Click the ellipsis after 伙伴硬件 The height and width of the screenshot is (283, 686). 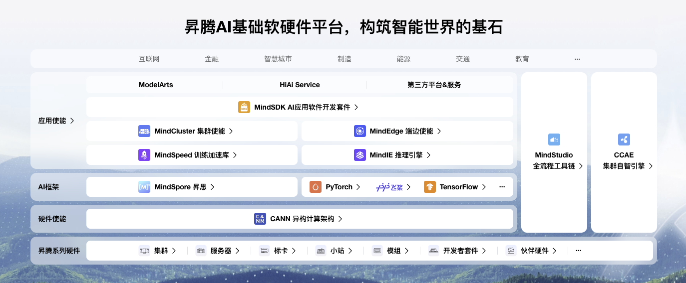(578, 251)
